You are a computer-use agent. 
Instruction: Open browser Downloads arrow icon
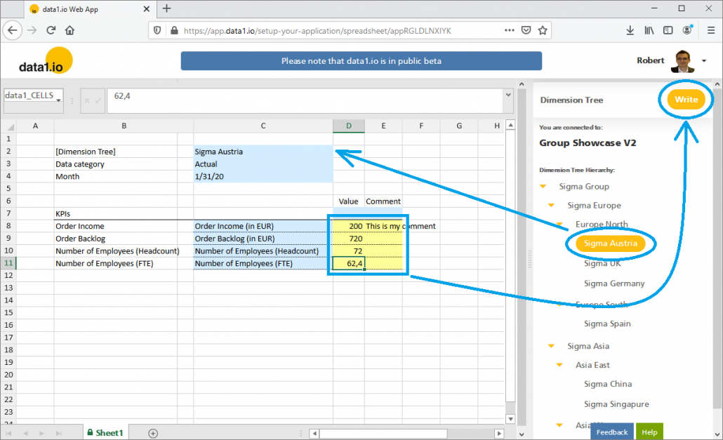(630, 30)
